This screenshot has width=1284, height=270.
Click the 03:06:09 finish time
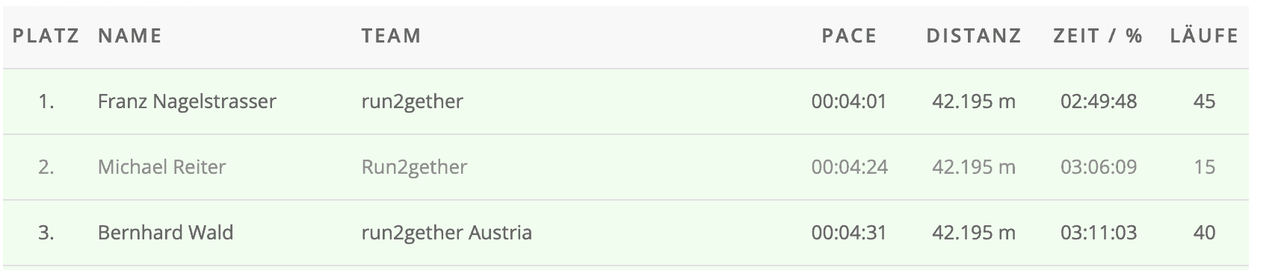1099,167
